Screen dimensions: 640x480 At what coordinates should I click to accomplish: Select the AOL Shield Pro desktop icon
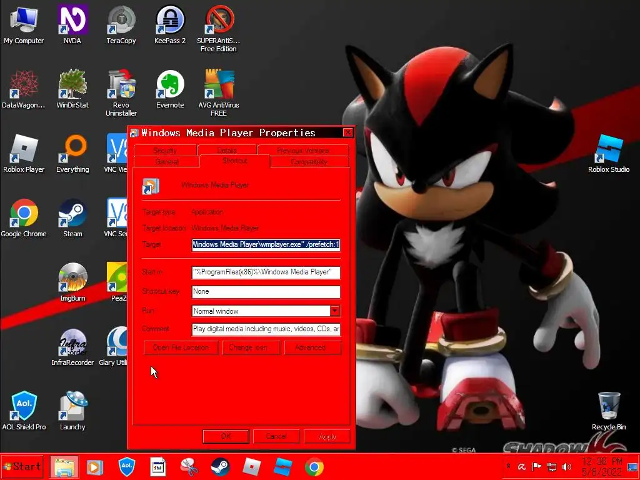tap(24, 411)
